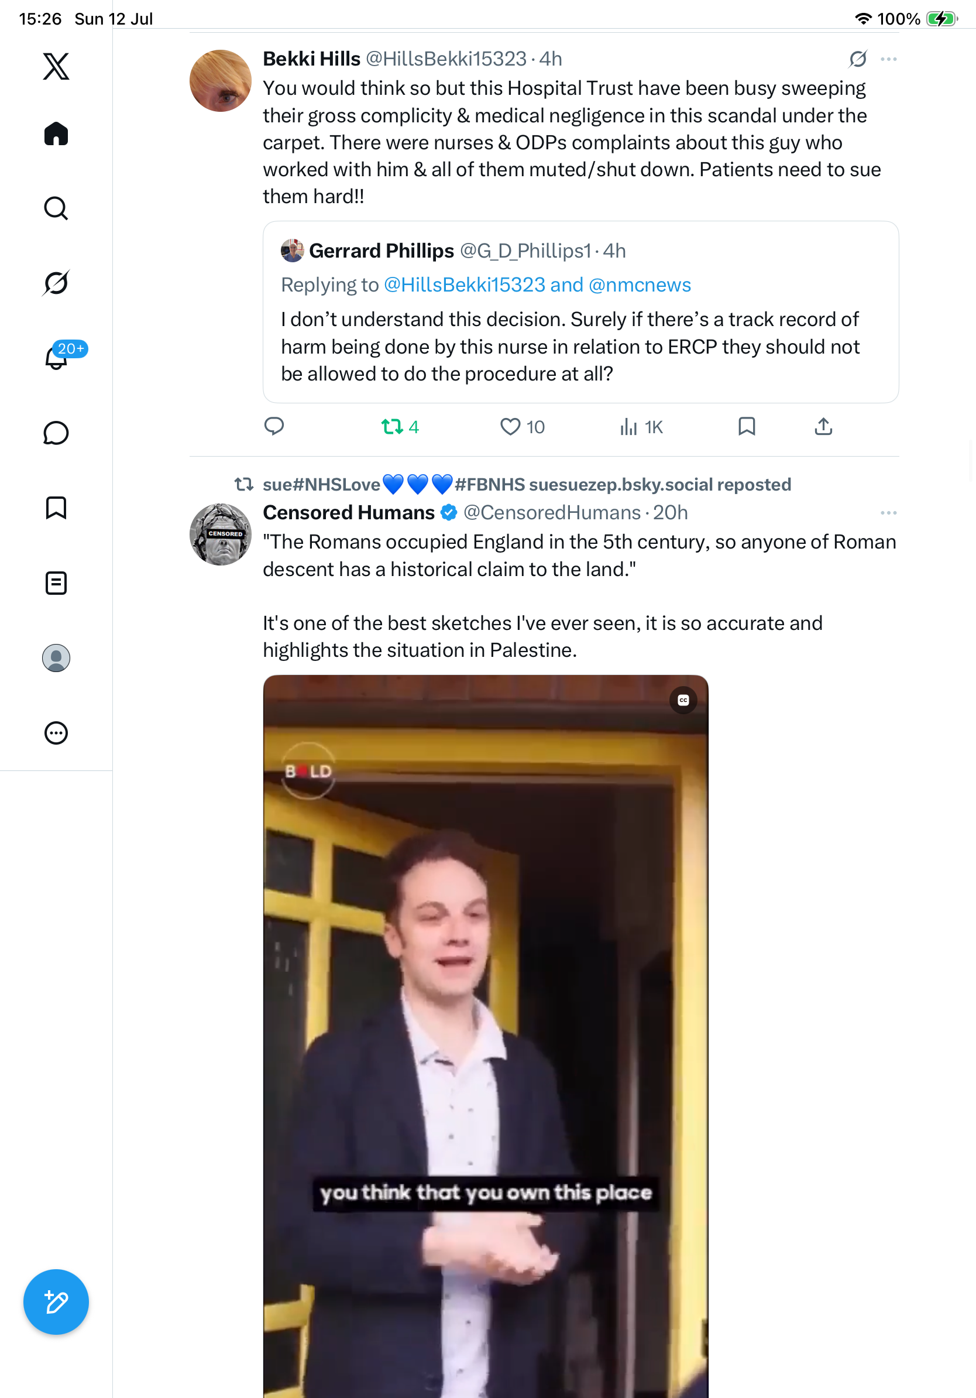The width and height of the screenshot is (976, 1398).
Task: Open Bookmarks icon in sidebar
Action: (x=56, y=508)
